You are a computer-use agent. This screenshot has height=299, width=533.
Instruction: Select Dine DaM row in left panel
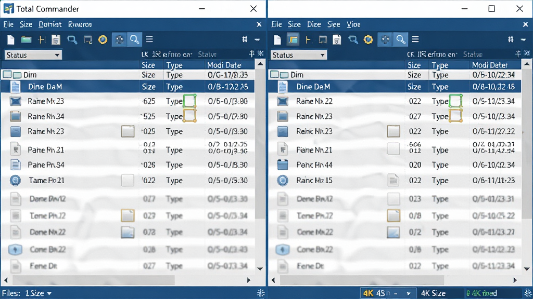(128, 87)
